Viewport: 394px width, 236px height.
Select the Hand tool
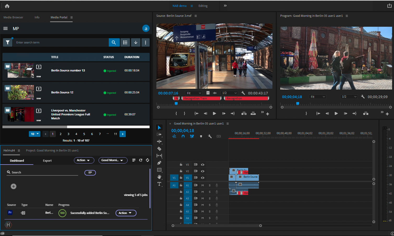[159, 177]
